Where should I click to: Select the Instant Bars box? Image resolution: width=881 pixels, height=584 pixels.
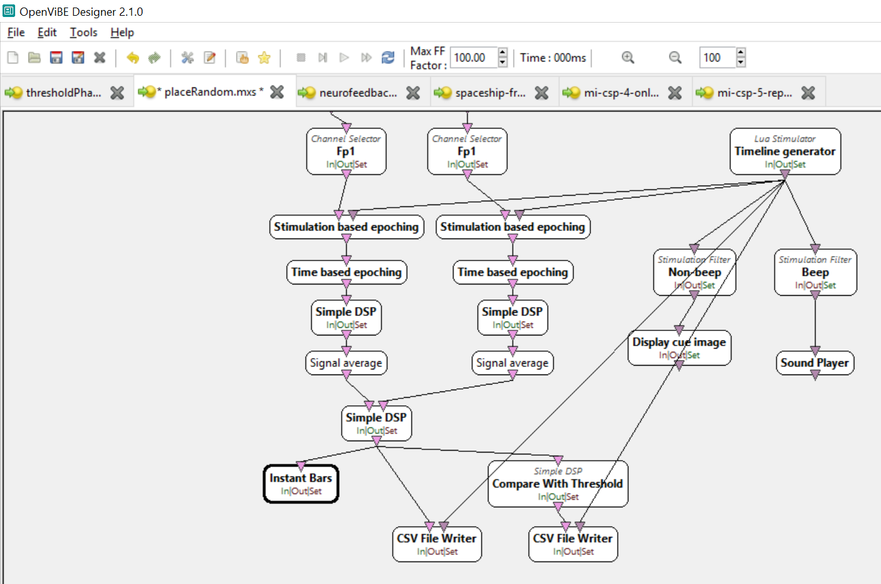coord(301,484)
